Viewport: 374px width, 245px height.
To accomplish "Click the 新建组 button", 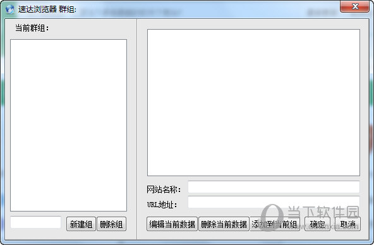I will [81, 224].
